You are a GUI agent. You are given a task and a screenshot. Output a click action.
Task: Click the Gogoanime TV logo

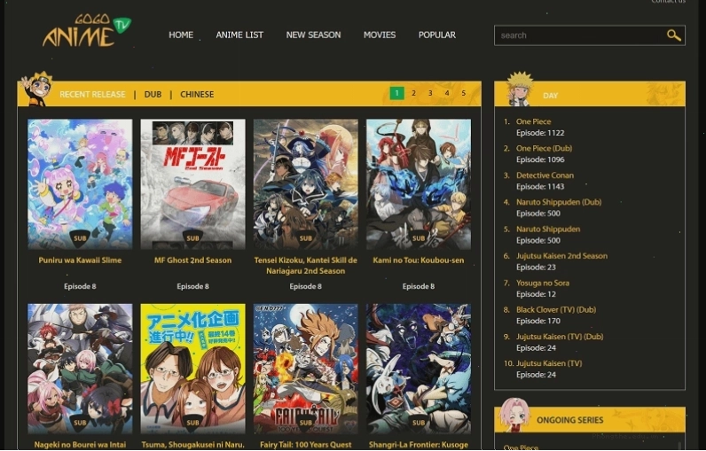(x=87, y=31)
